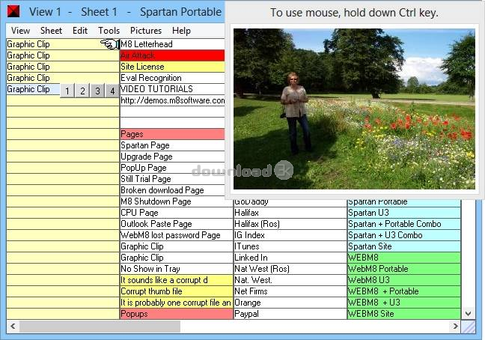The image size is (485, 340).
Task: Open the Help menu
Action: coord(181,31)
